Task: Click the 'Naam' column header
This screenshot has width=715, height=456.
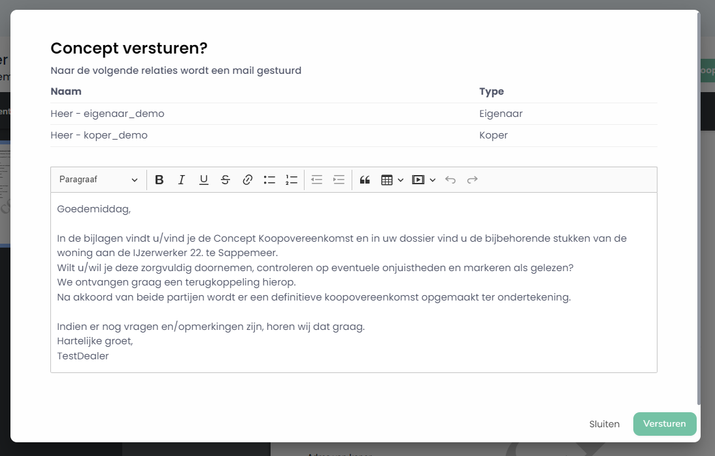Action: [x=66, y=91]
